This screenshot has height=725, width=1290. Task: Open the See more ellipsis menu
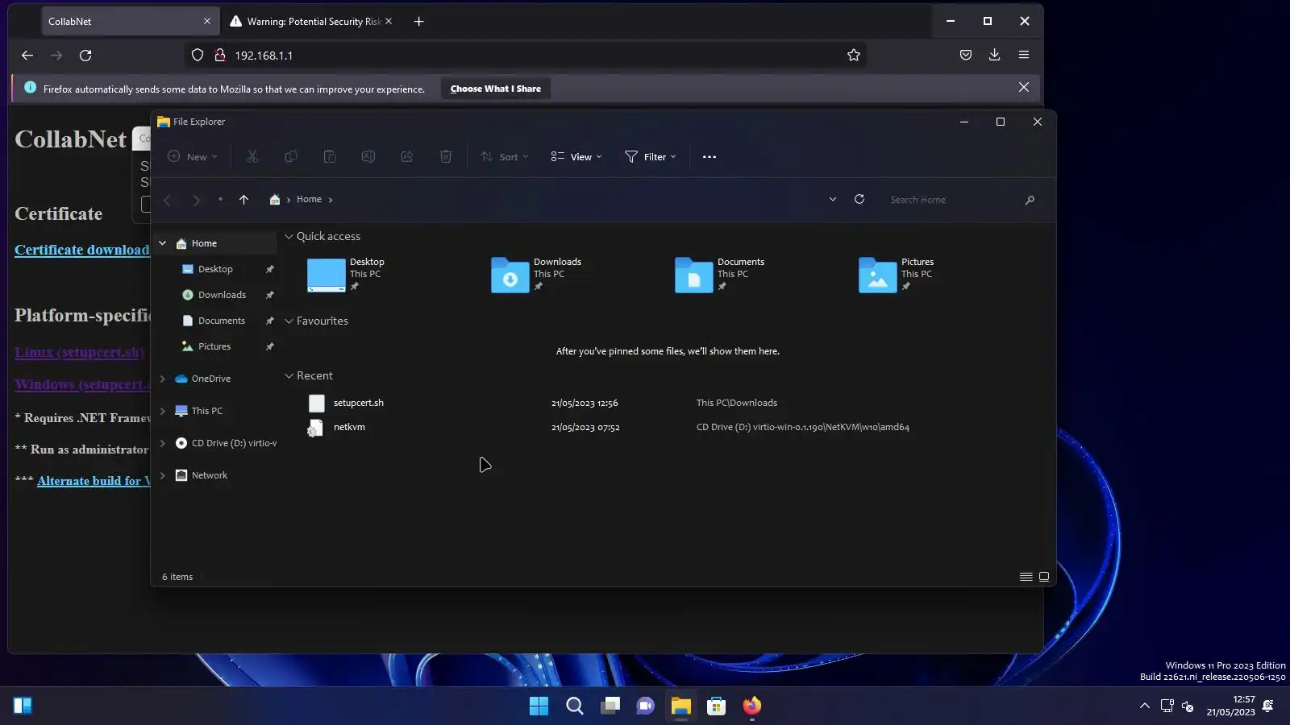tap(709, 157)
